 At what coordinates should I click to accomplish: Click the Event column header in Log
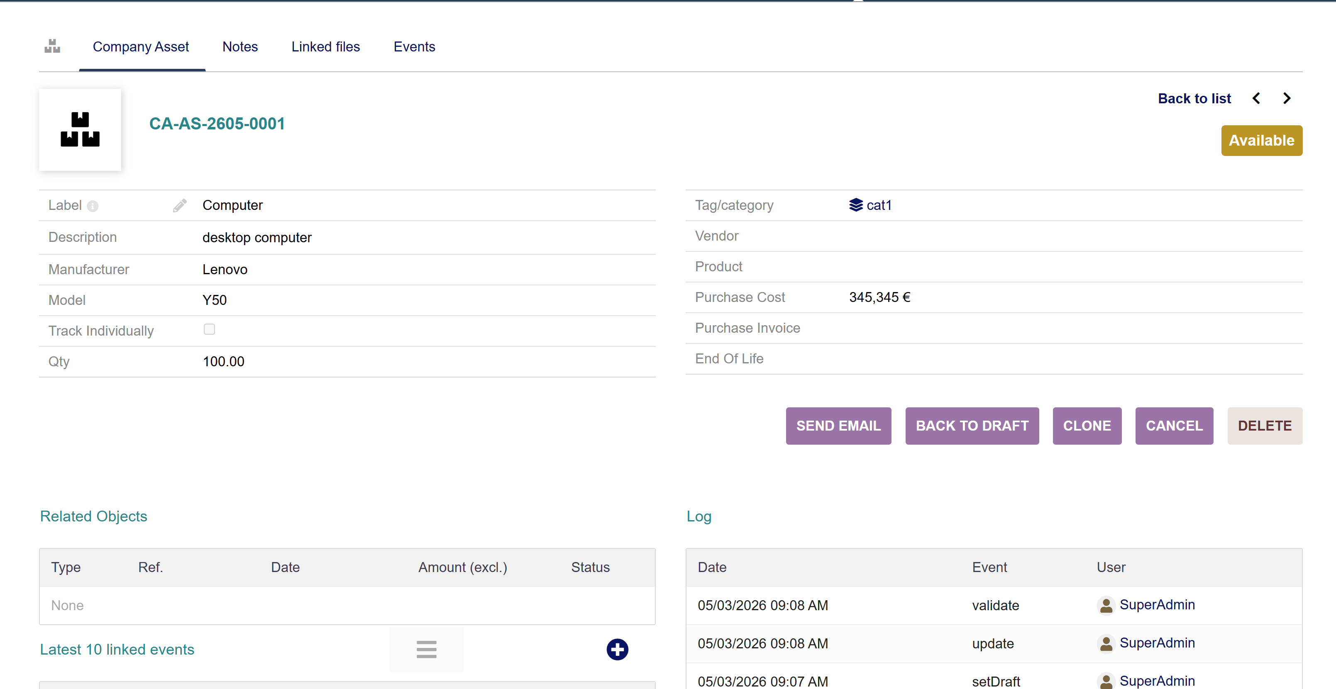point(989,567)
